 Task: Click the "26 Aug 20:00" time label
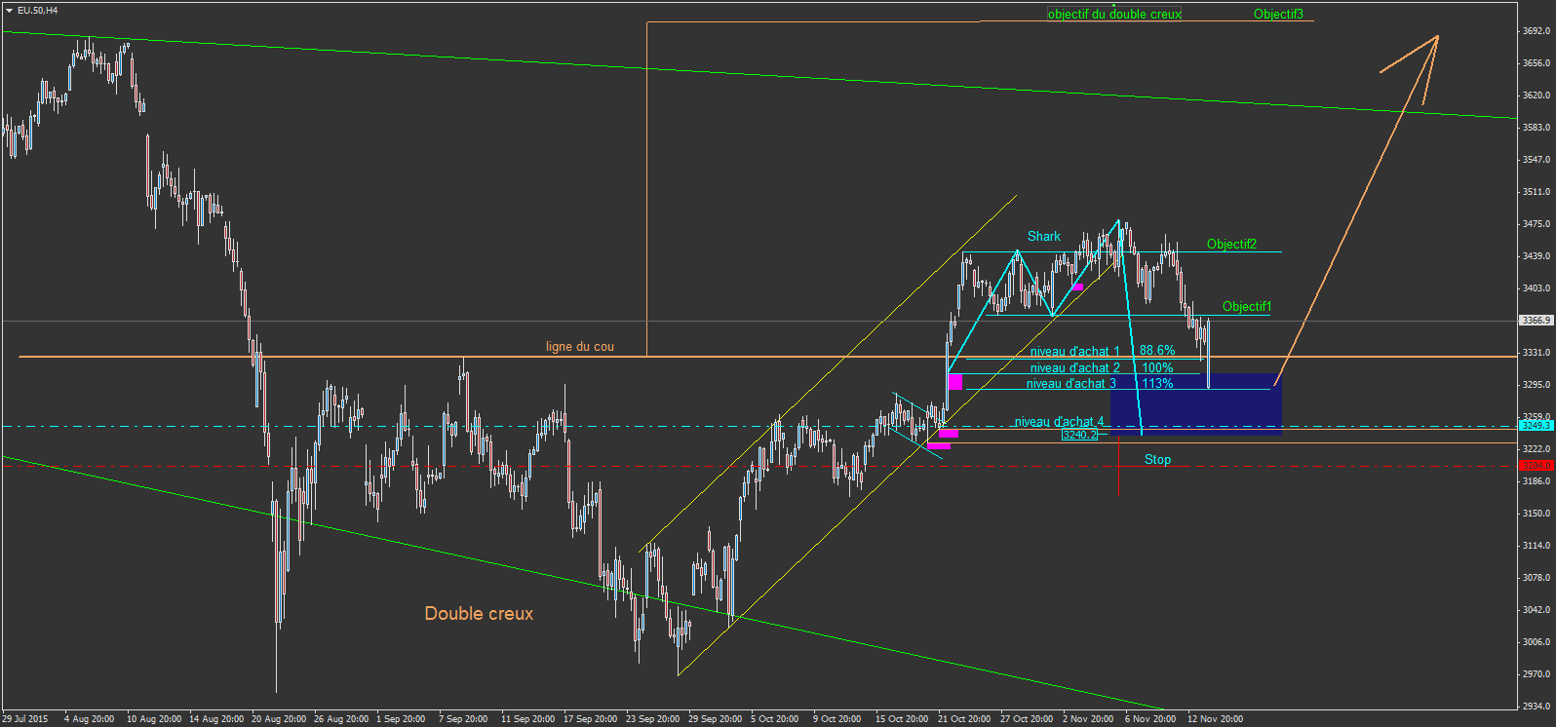[x=341, y=719]
